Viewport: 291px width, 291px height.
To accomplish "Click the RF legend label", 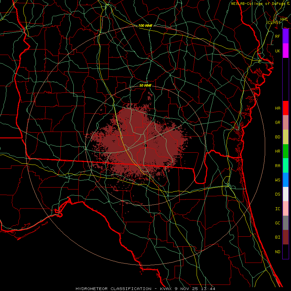I will pyautogui.click(x=278, y=36).
